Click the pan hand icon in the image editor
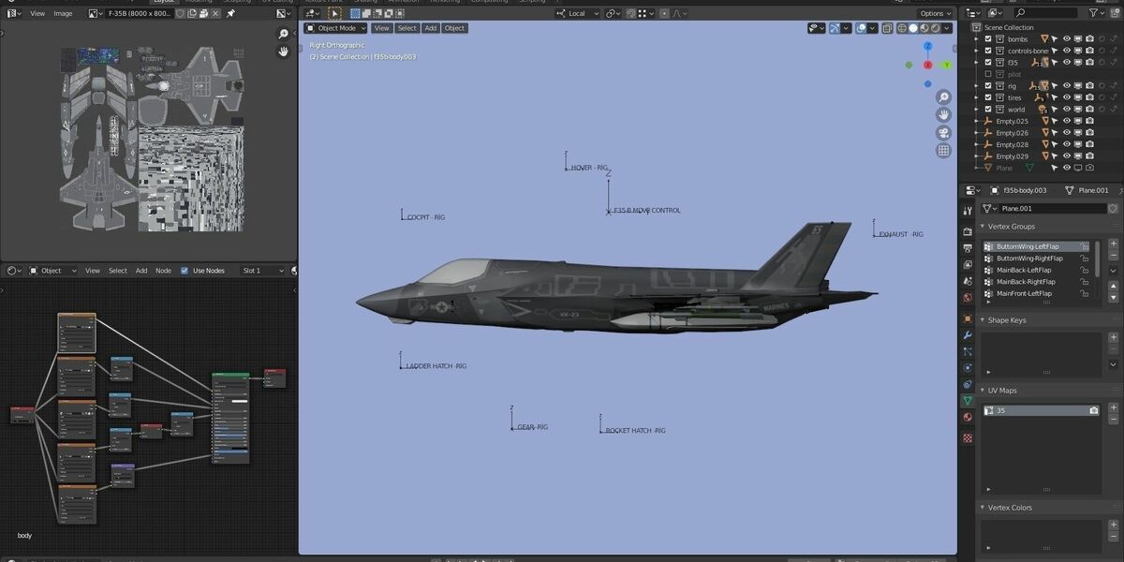The width and height of the screenshot is (1124, 562). pyautogui.click(x=284, y=52)
